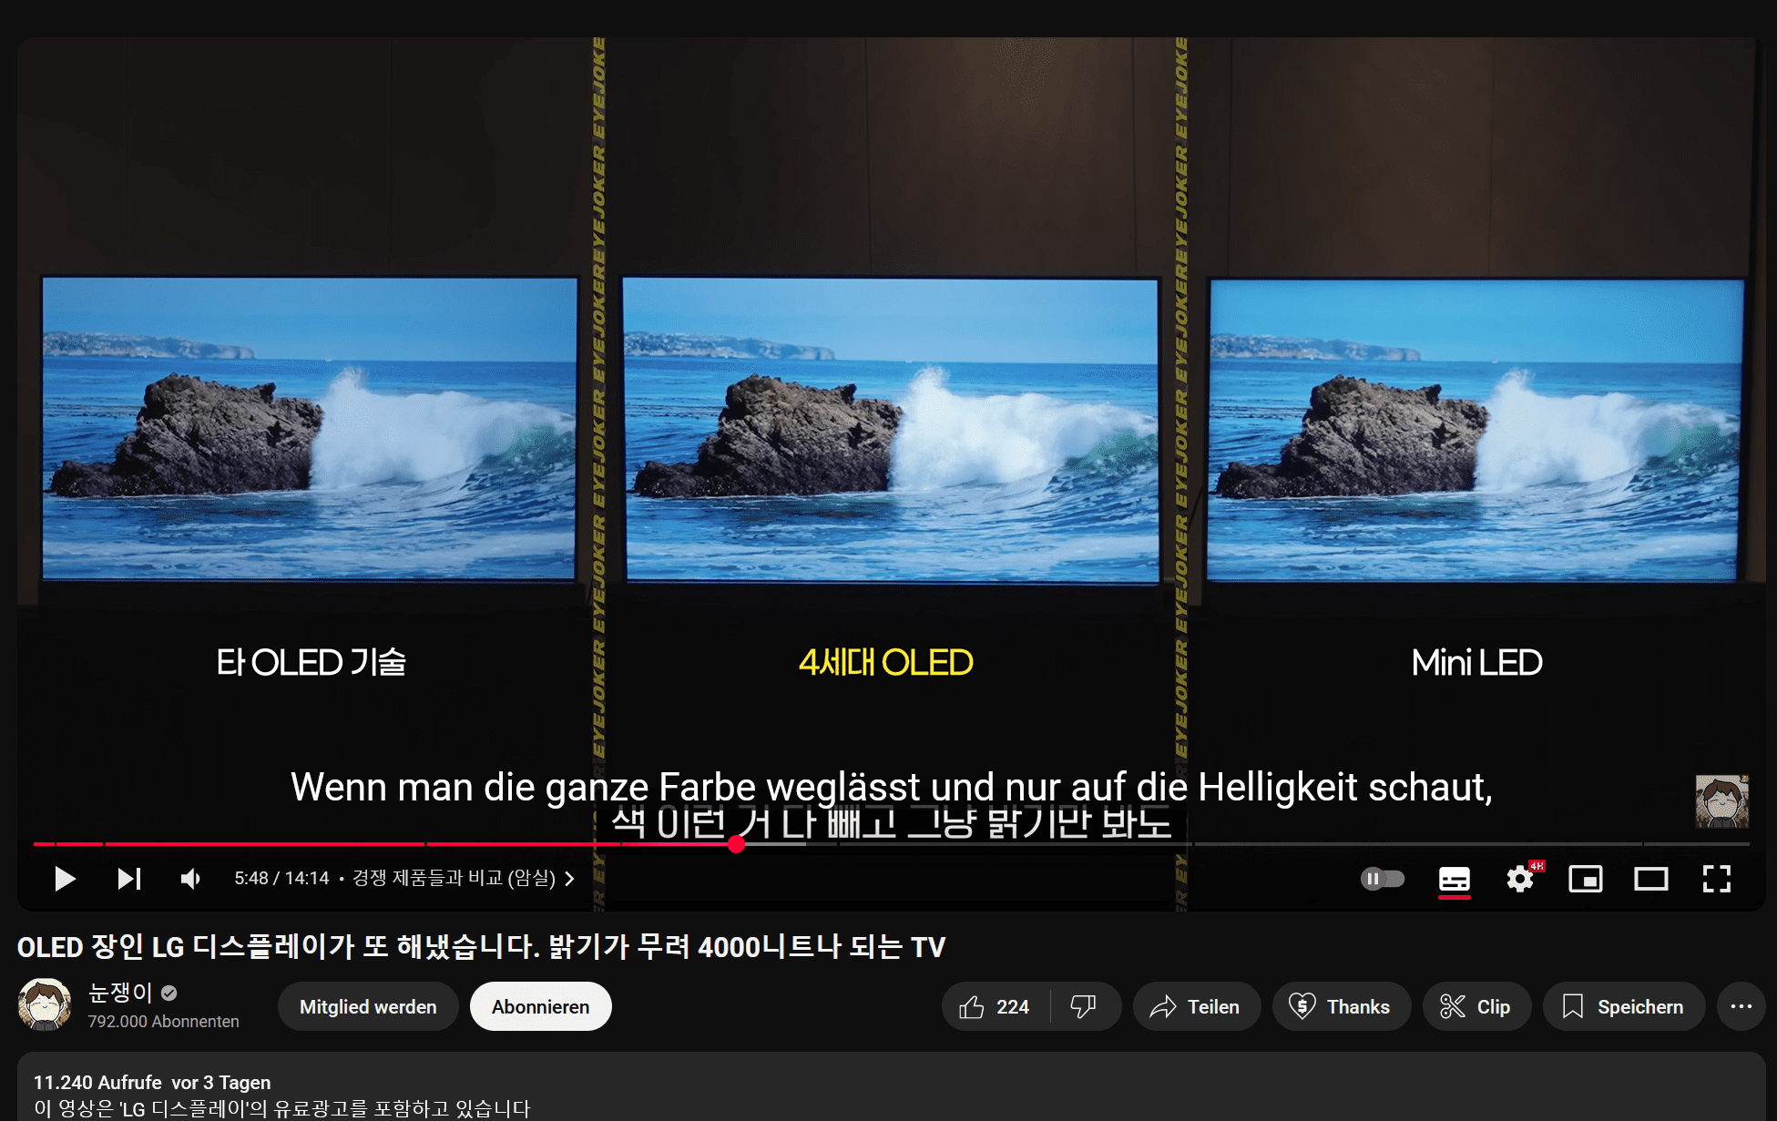Screen dimensions: 1777x1121
Task: Subscribe with the Abonnieren button
Action: click(541, 1006)
